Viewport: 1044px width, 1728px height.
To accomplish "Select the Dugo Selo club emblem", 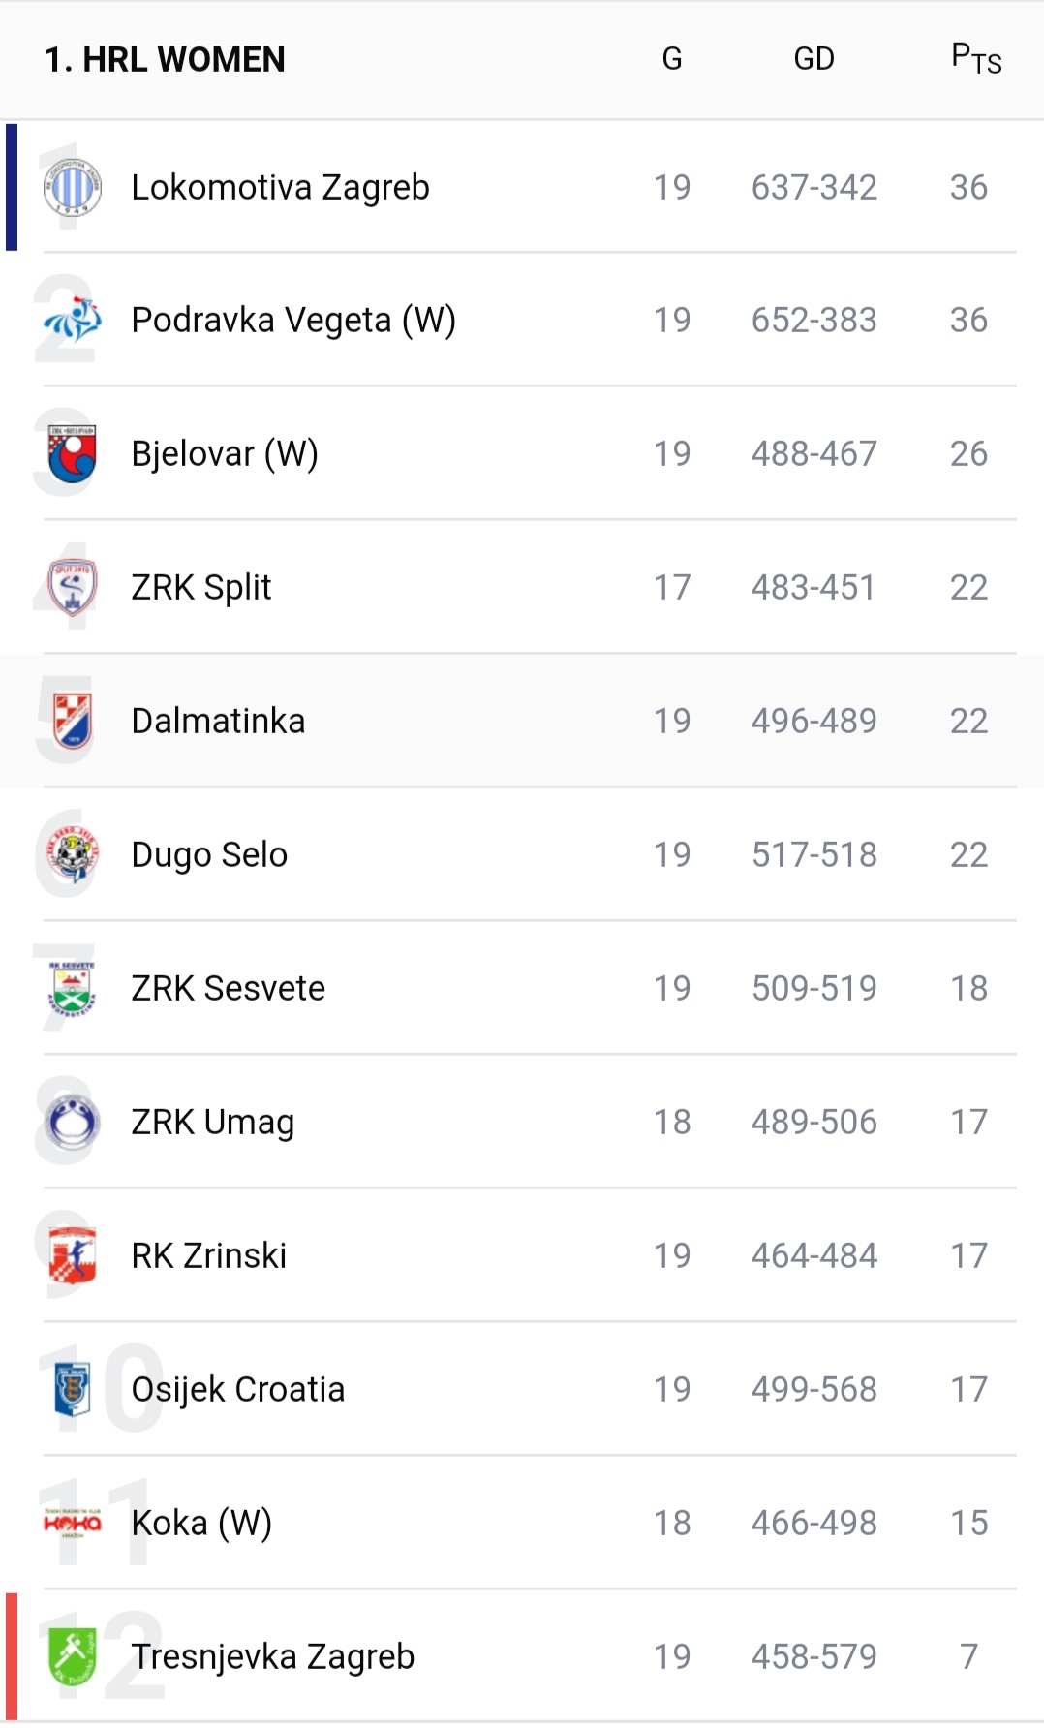I will point(73,855).
